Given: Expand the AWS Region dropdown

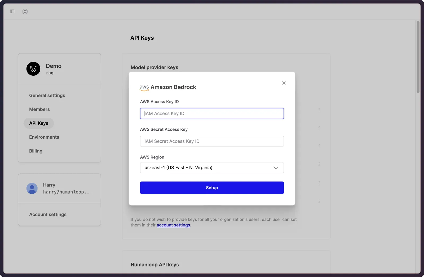Looking at the screenshot, I should (212, 168).
